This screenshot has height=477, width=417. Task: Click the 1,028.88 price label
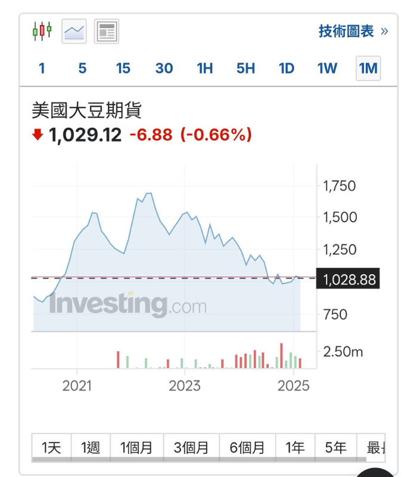coord(349,279)
